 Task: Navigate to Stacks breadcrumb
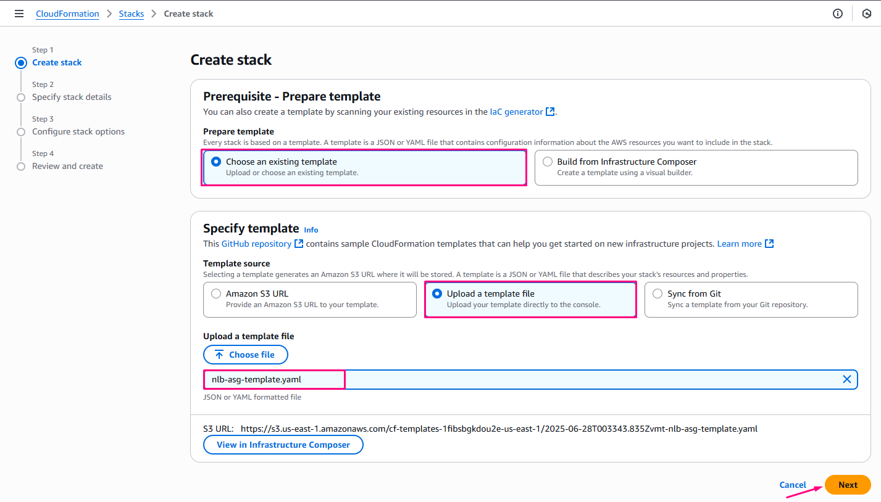[132, 14]
